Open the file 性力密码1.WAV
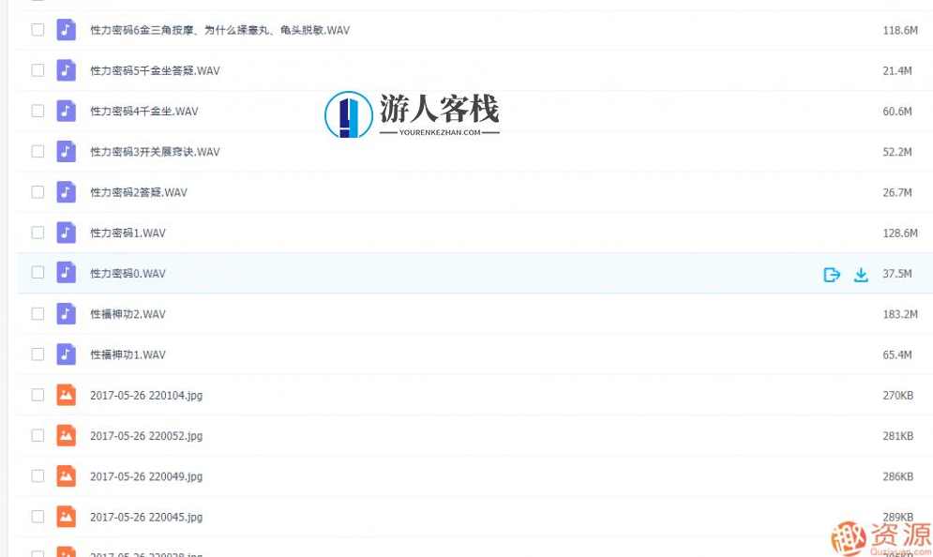The image size is (933, 557). click(x=127, y=233)
